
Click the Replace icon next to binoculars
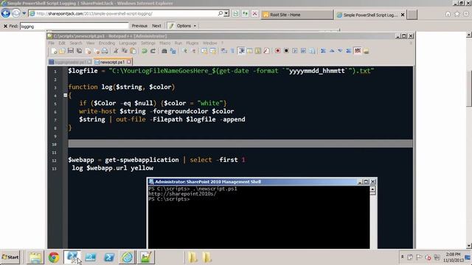(x=173, y=51)
